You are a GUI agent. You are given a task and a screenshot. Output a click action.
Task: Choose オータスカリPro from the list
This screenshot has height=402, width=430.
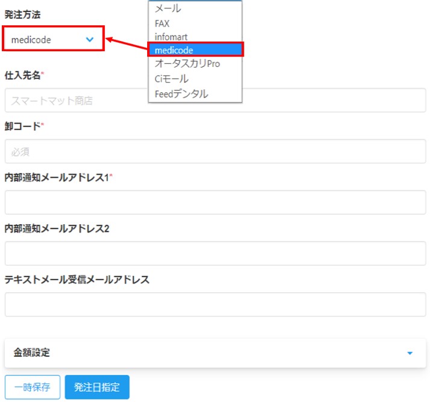195,63
